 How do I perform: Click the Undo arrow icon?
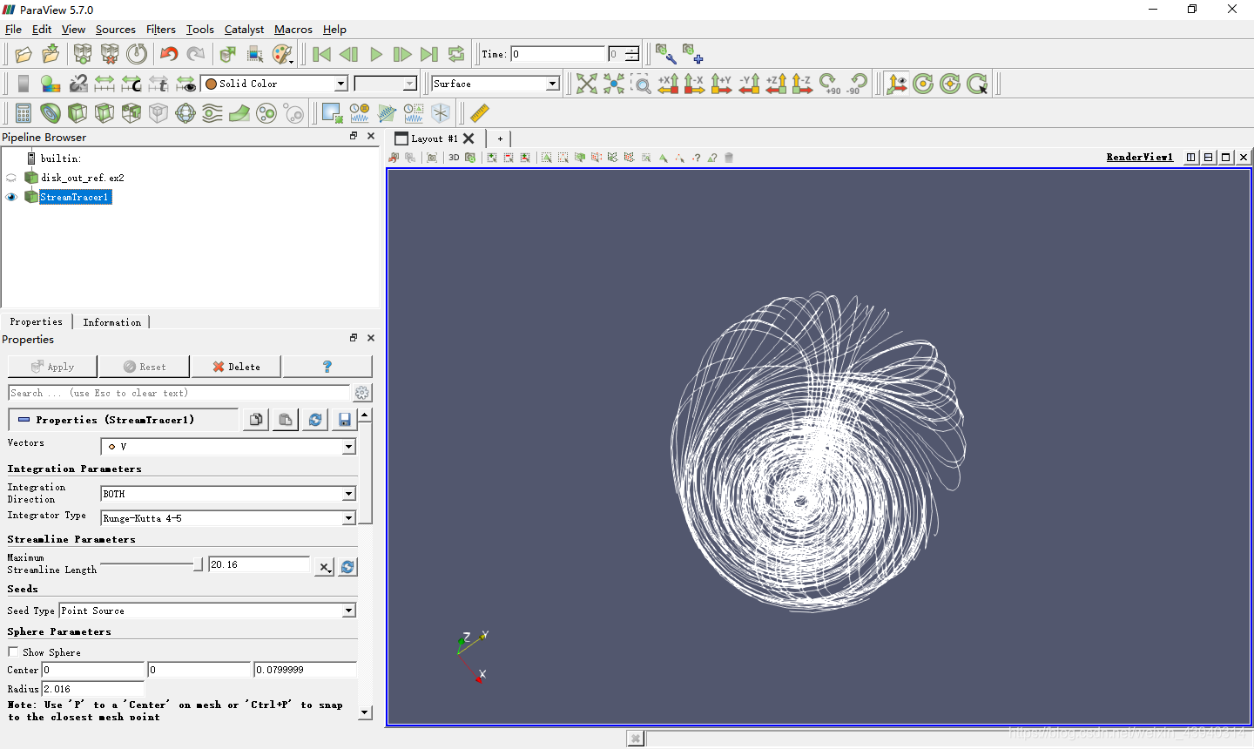point(169,54)
